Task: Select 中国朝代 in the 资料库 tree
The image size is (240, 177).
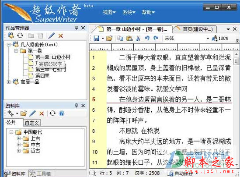Action: 33,132
